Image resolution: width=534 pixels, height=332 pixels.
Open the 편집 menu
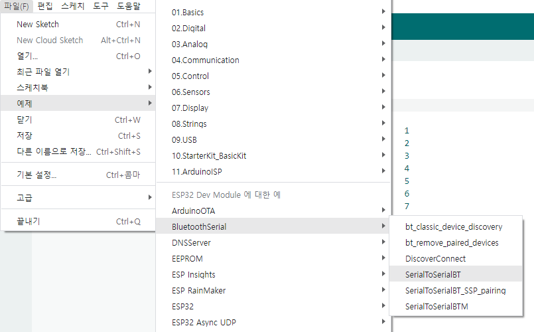45,6
